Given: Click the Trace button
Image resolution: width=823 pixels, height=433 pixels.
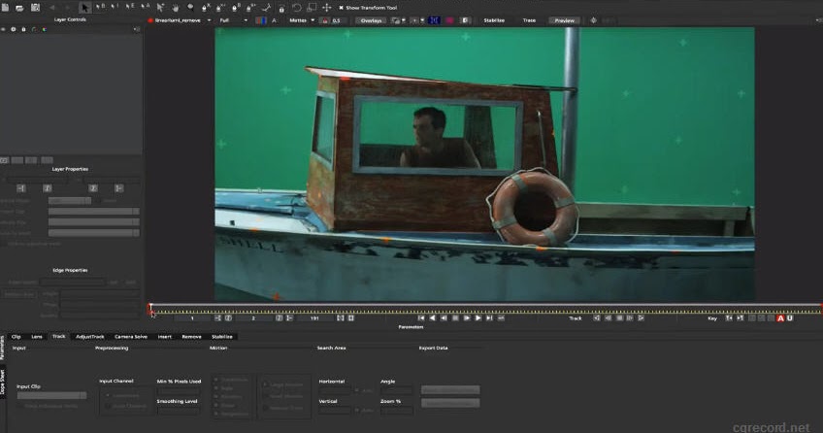Looking at the screenshot, I should 529,20.
